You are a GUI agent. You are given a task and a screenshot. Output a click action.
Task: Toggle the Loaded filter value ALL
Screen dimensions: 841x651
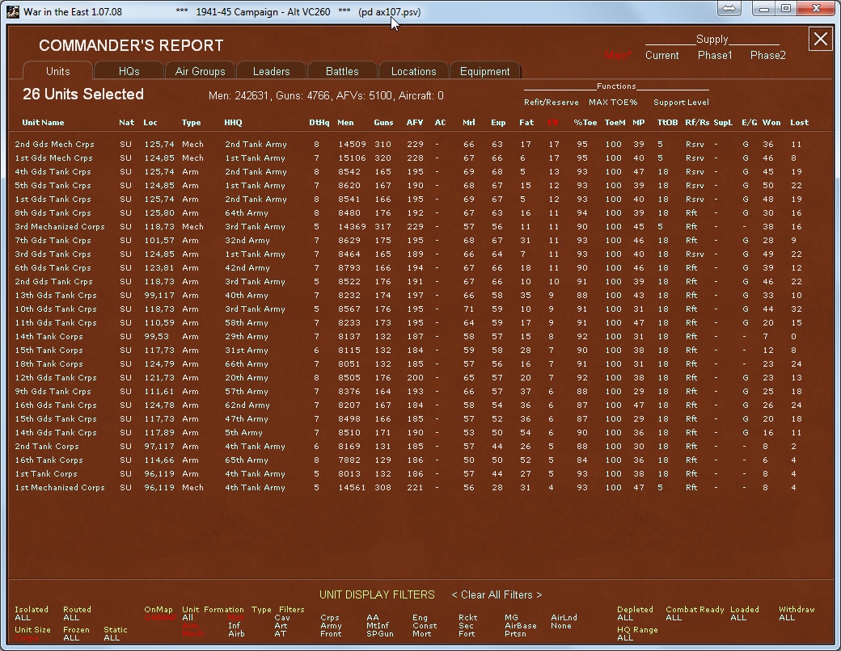(738, 618)
